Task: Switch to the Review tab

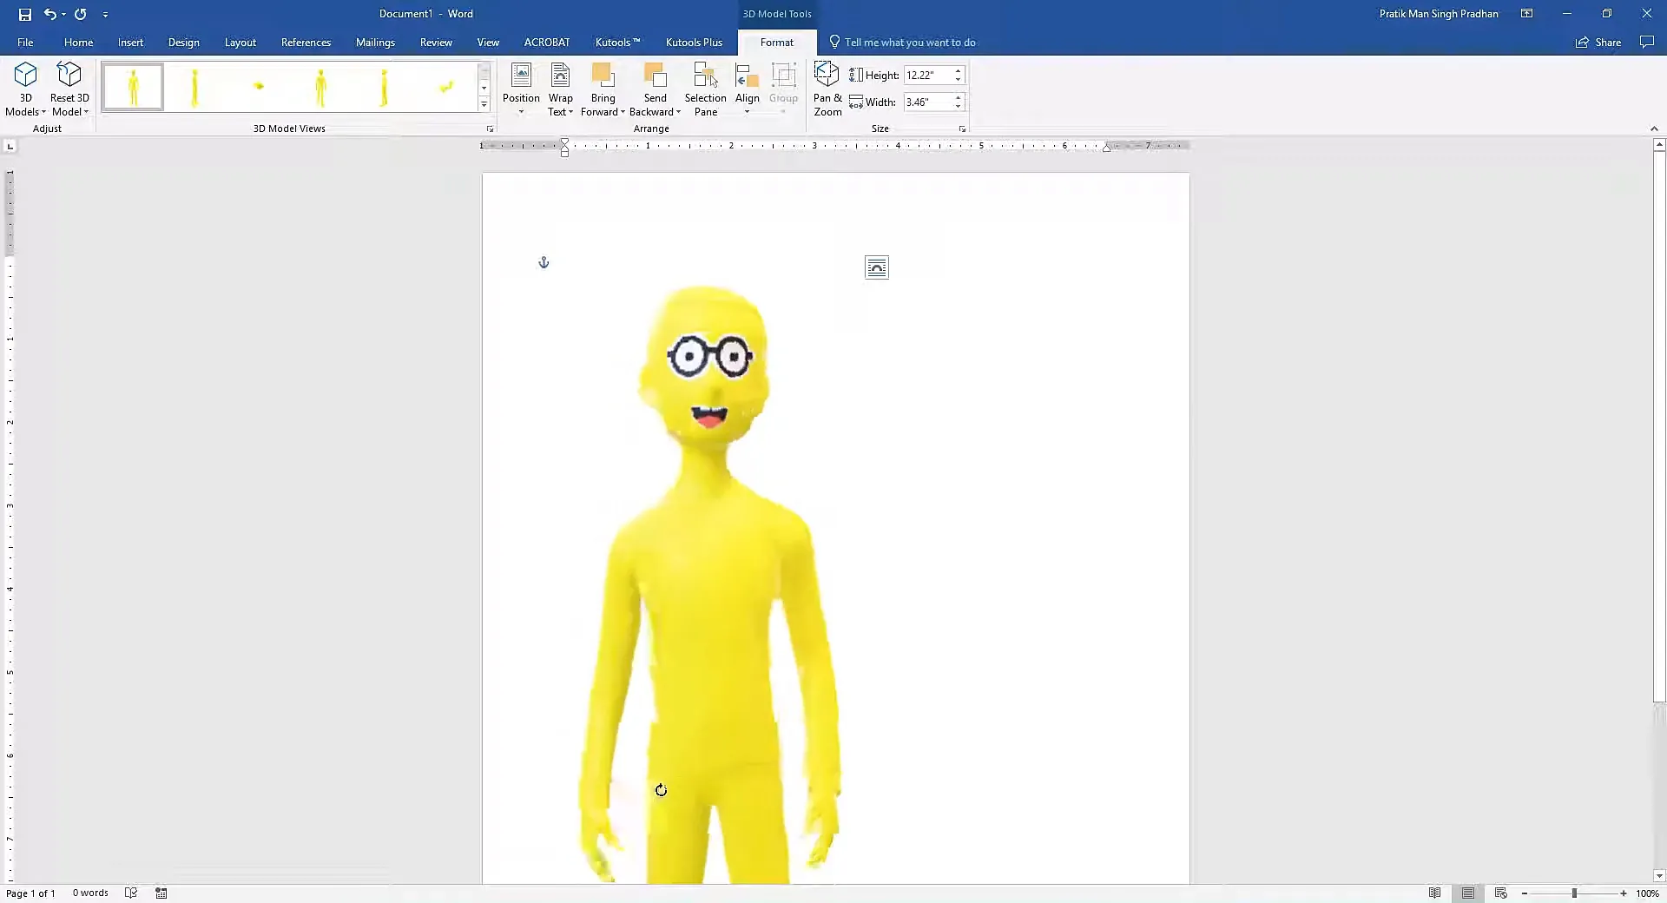Action: point(436,43)
